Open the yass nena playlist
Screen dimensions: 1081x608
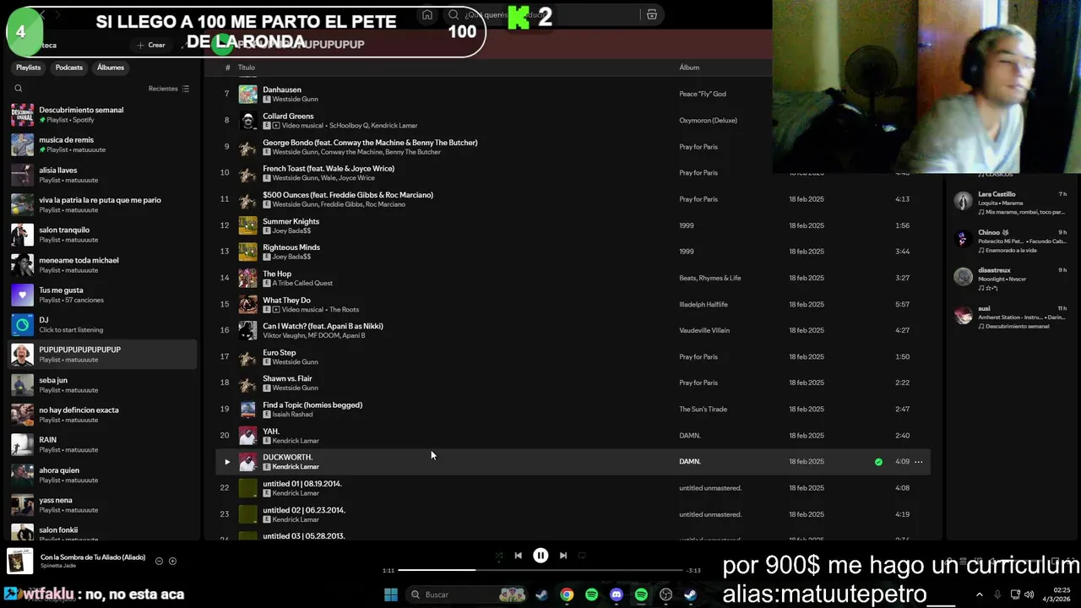102,505
